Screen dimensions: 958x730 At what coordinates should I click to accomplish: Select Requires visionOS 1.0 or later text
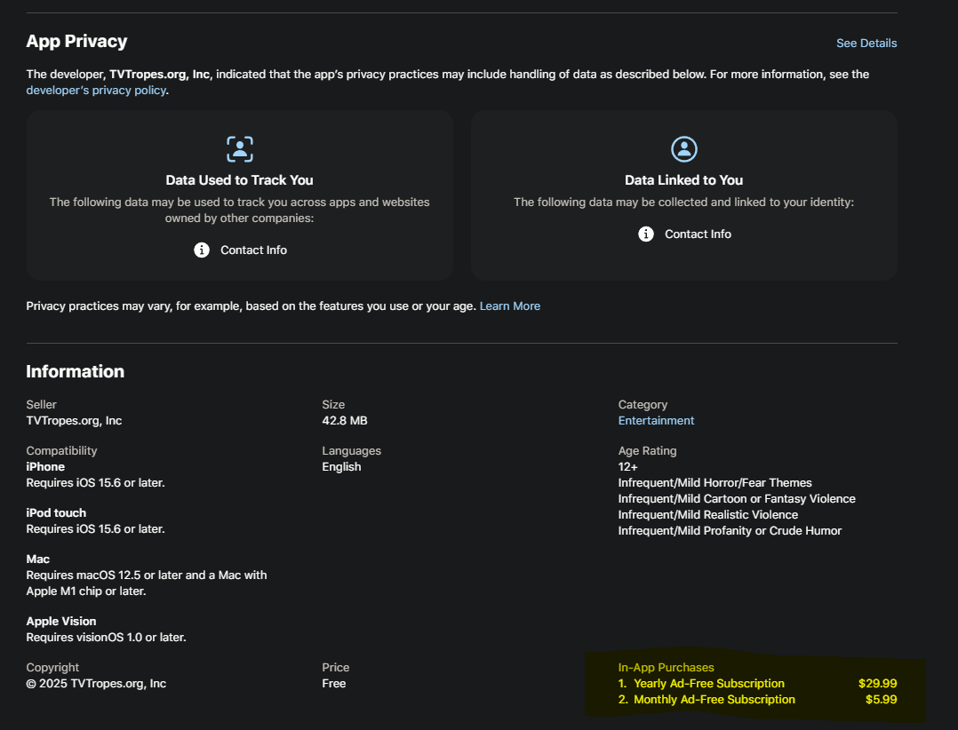pos(107,638)
